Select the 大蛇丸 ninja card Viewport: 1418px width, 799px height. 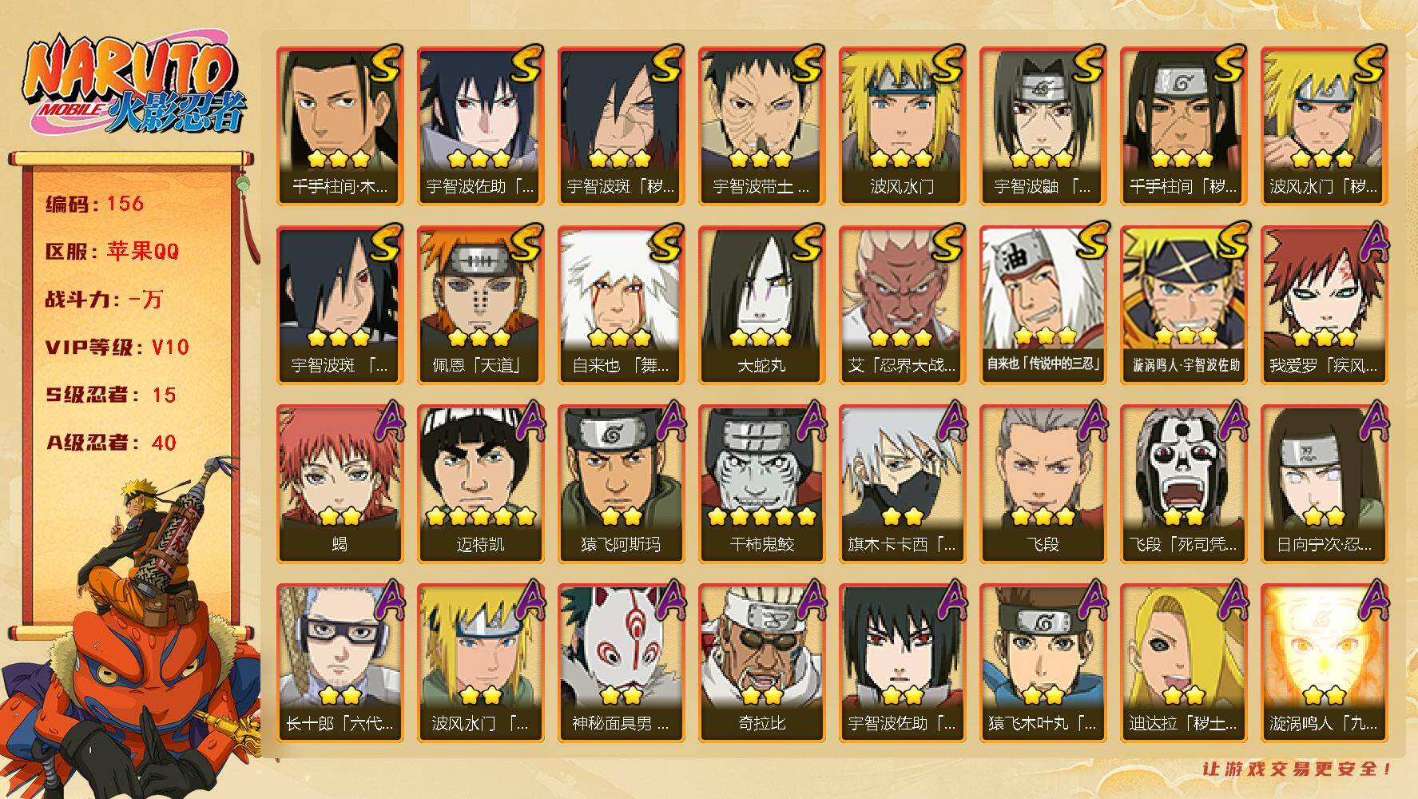pyautogui.click(x=761, y=305)
